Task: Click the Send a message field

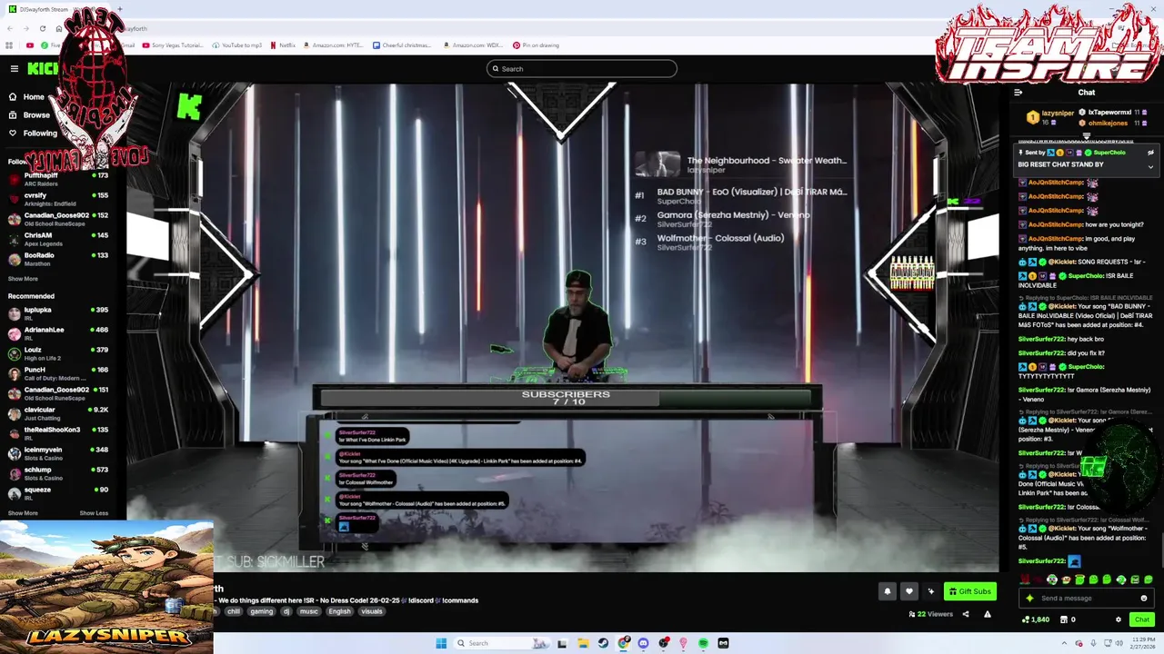Action: 1086,599
